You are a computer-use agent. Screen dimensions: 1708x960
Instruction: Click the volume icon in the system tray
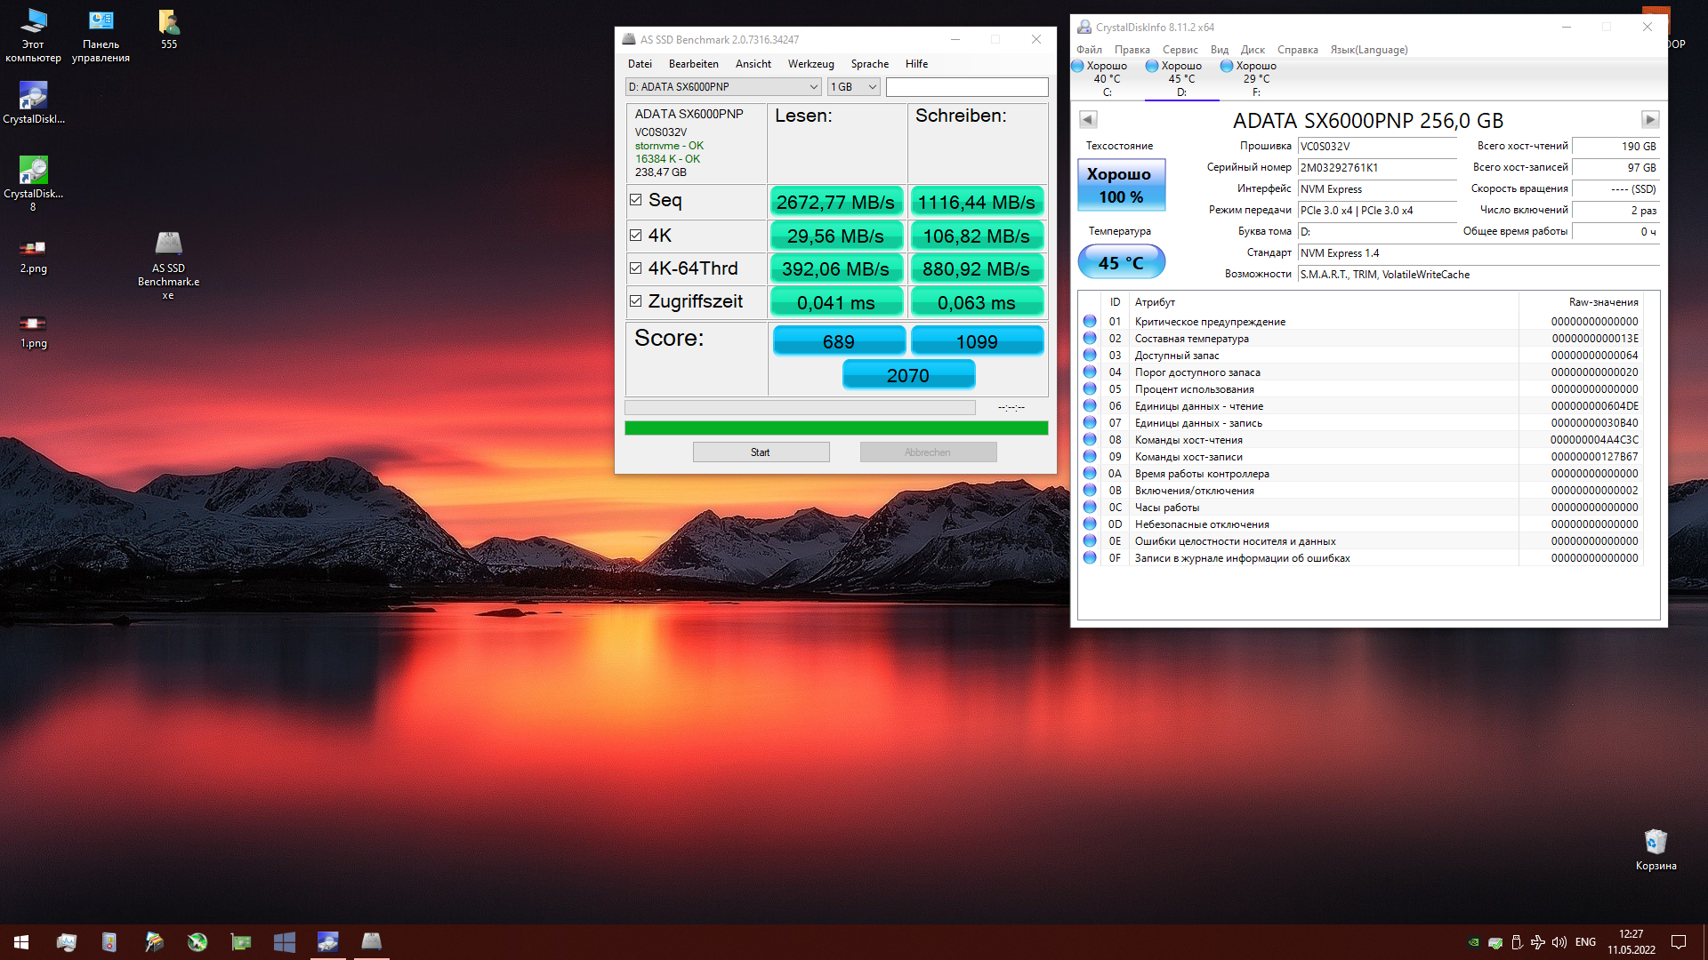(1559, 942)
